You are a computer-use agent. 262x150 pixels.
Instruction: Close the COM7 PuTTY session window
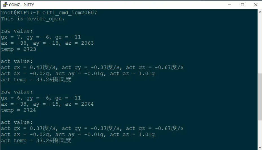click(256, 5)
